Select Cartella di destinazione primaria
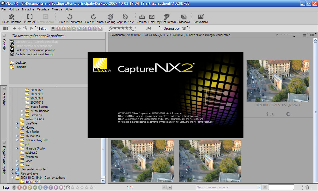Screen dimensions: 318x191 tap(35, 50)
